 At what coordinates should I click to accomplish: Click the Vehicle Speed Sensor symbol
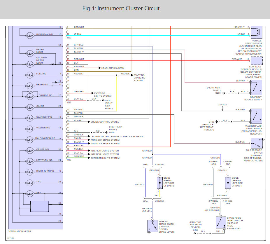click(256, 32)
